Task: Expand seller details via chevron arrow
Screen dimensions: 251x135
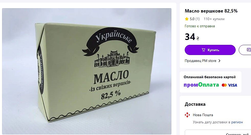Action: point(220,61)
